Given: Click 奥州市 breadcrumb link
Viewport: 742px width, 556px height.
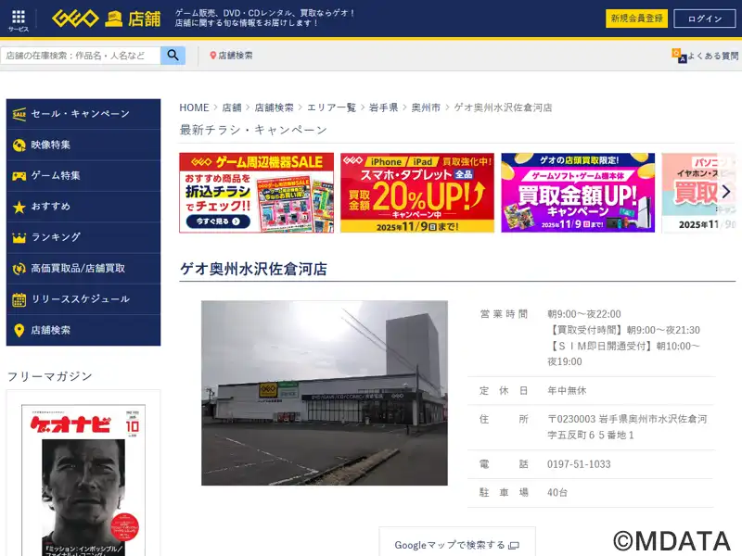Looking at the screenshot, I should [x=426, y=107].
